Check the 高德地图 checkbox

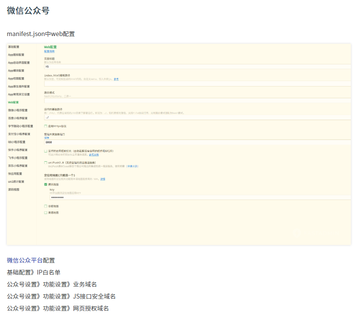coord(46,213)
